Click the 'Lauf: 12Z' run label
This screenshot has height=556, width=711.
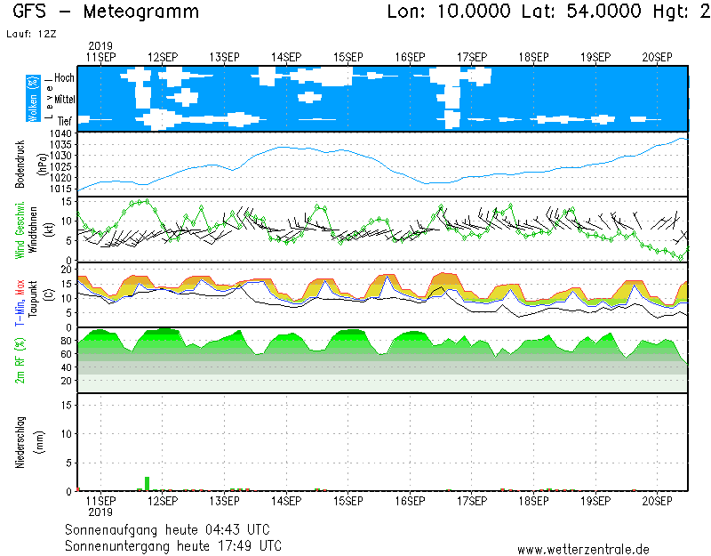[31, 34]
